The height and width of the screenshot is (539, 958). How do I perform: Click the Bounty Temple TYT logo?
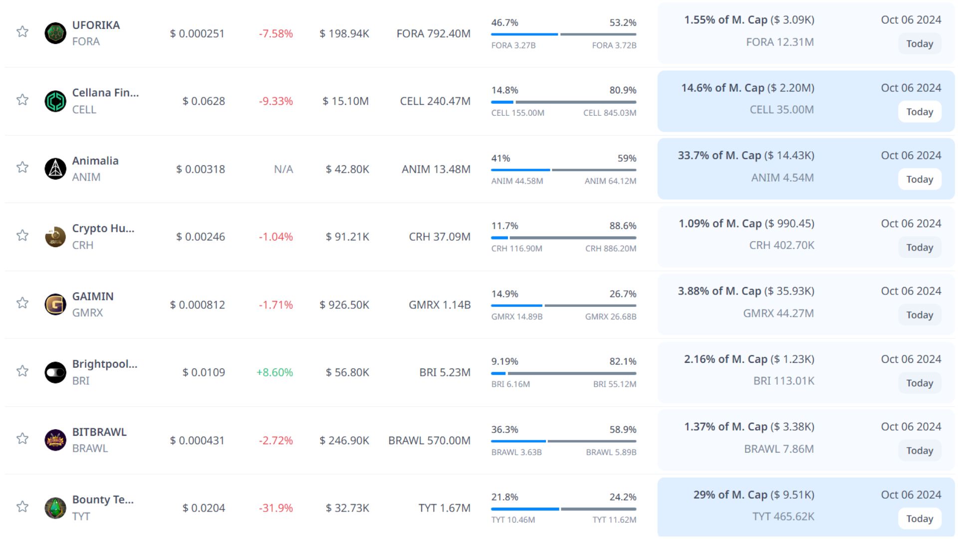[55, 508]
